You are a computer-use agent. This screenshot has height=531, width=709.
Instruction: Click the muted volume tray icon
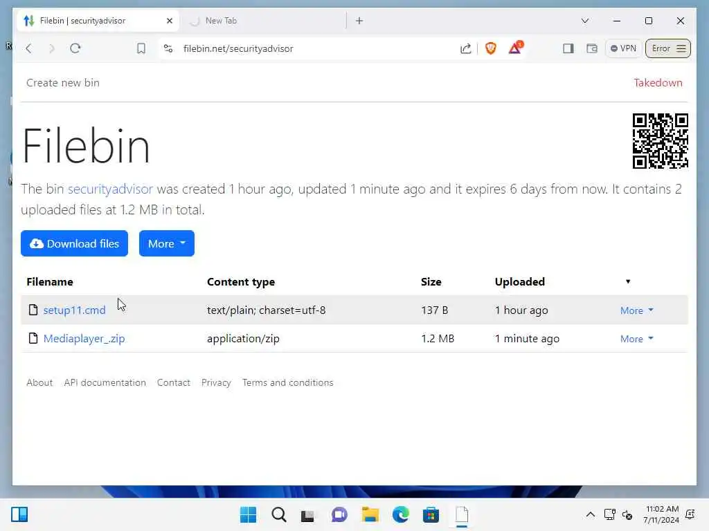pyautogui.click(x=627, y=514)
